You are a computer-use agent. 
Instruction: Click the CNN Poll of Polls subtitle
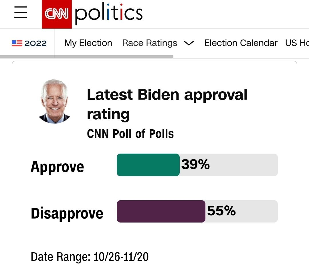(130, 134)
